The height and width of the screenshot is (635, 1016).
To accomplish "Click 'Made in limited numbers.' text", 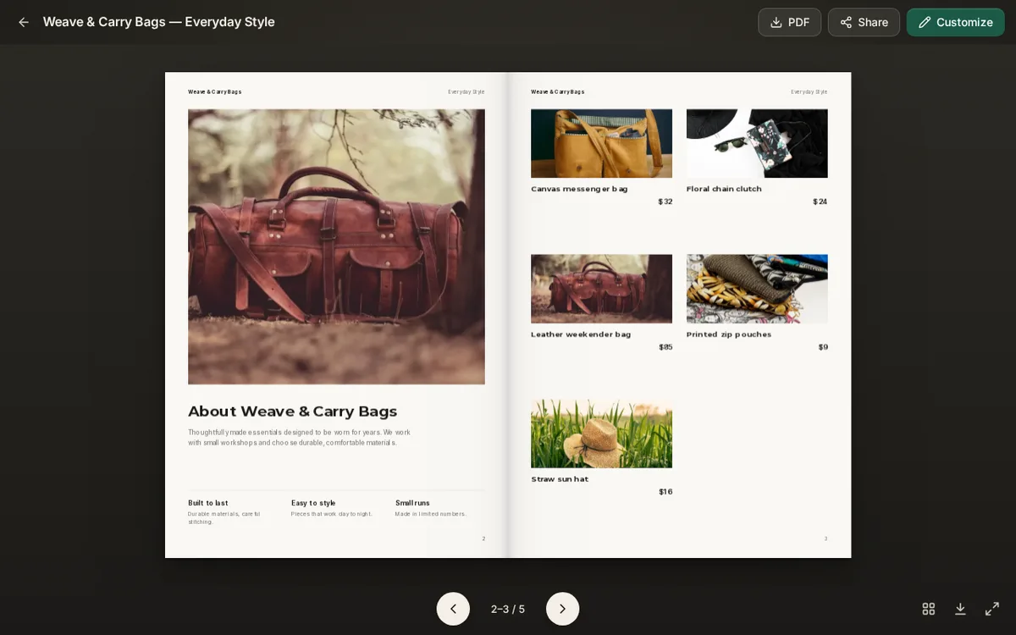I will click(431, 514).
